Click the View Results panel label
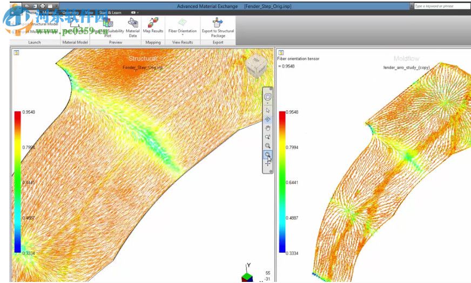 (183, 42)
